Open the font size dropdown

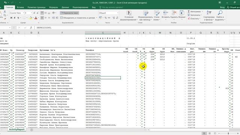tap(31, 13)
